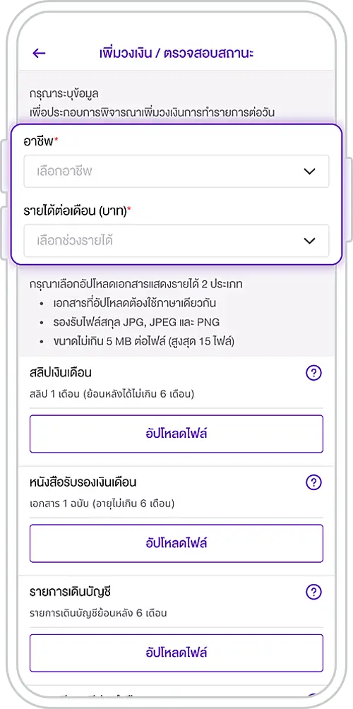The height and width of the screenshot is (709, 353).
Task: Upload file for รายการเดินบัญชี section
Action: pos(176,653)
